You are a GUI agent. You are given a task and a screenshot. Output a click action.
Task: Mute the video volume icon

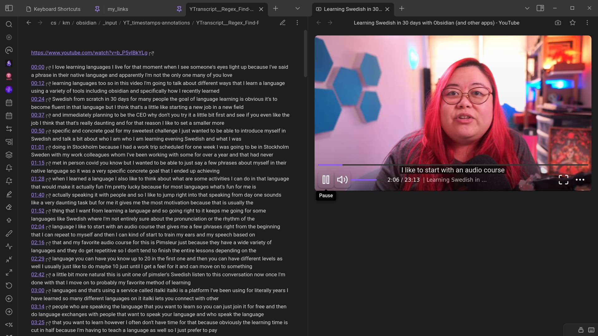click(342, 180)
